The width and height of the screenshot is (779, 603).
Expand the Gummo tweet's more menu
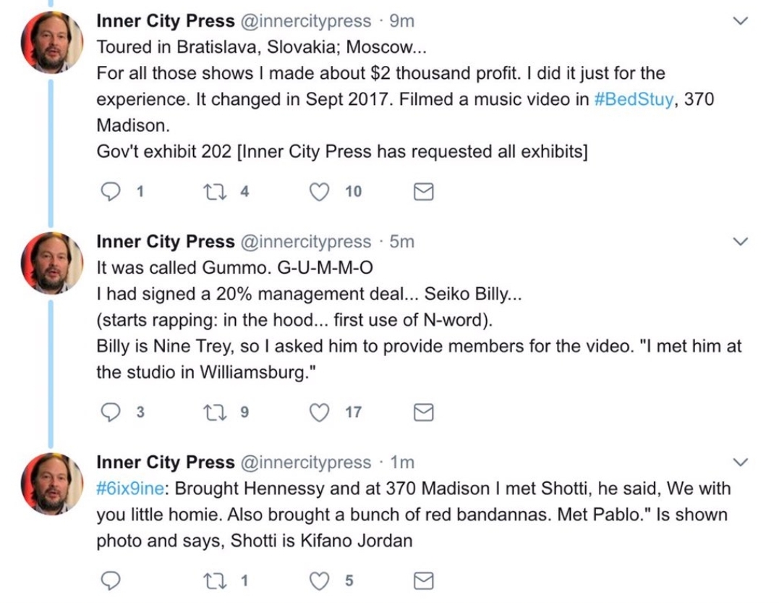[x=740, y=242]
